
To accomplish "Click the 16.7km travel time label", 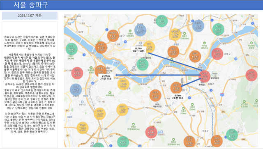I will click(x=138, y=50).
